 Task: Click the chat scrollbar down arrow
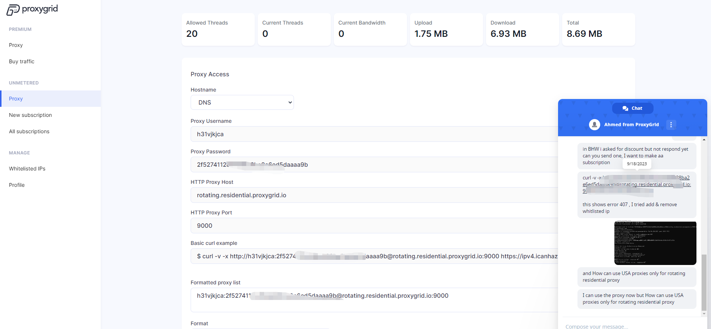(704, 314)
